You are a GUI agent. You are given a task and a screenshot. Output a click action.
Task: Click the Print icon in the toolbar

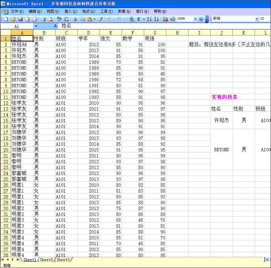click(x=43, y=19)
